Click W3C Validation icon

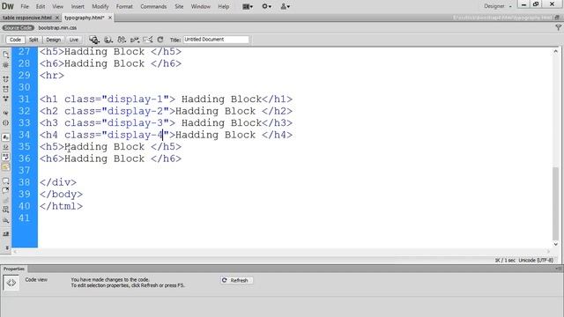(135, 40)
